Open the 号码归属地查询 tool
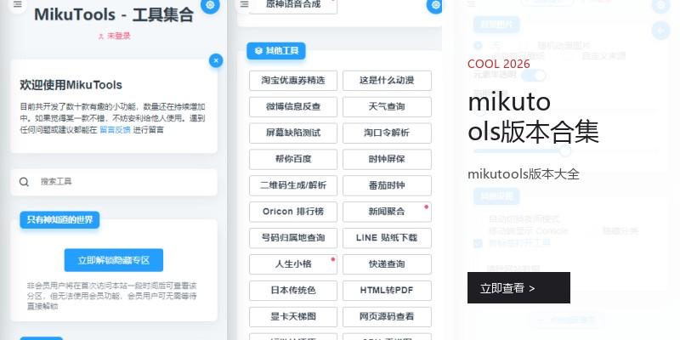 pyautogui.click(x=293, y=238)
